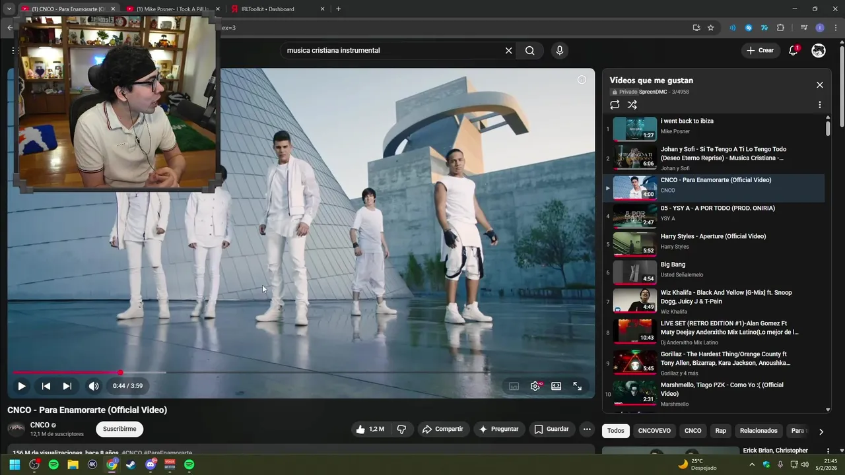Select Marshmello, Tiago PZK - Como Yo

point(713,394)
